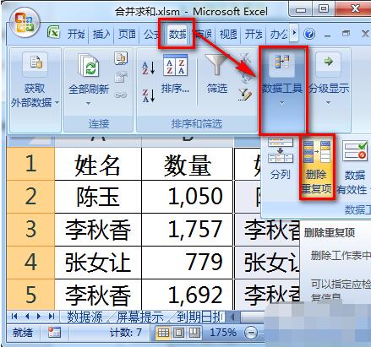Screen dimensions: 371x347
Task: Open the 开发 ribbon tab
Action: pos(254,35)
